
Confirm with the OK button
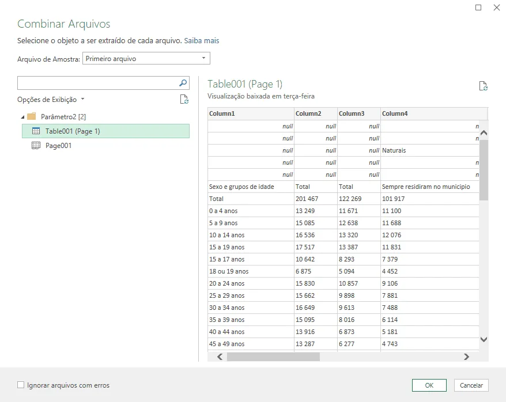429,385
